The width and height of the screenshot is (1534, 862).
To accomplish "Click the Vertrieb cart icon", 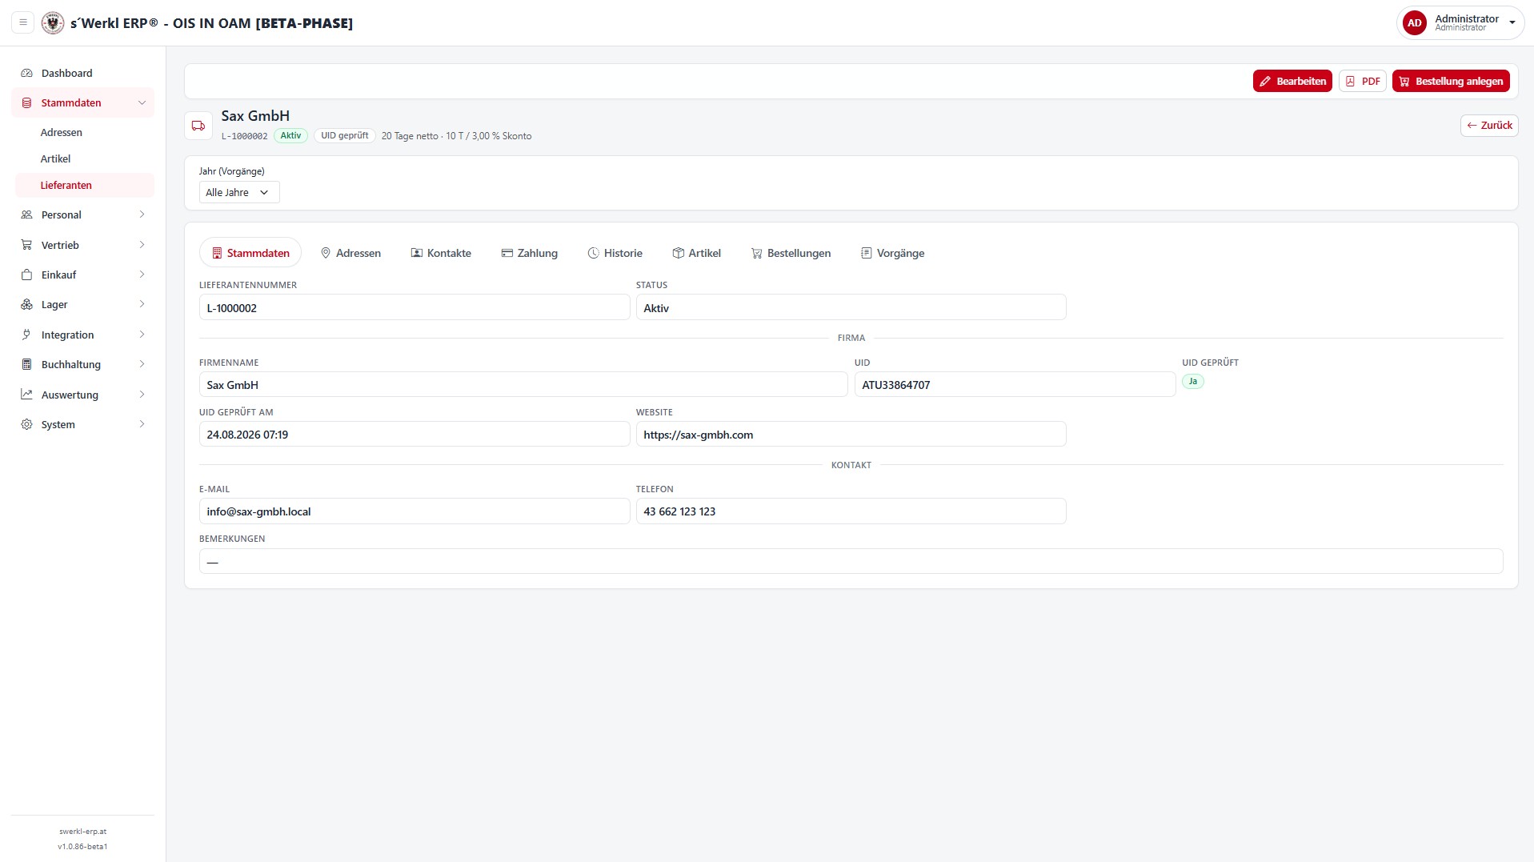I will (26, 245).
